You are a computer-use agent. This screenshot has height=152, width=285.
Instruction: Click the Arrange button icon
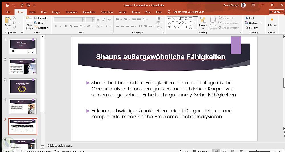(x=203, y=20)
